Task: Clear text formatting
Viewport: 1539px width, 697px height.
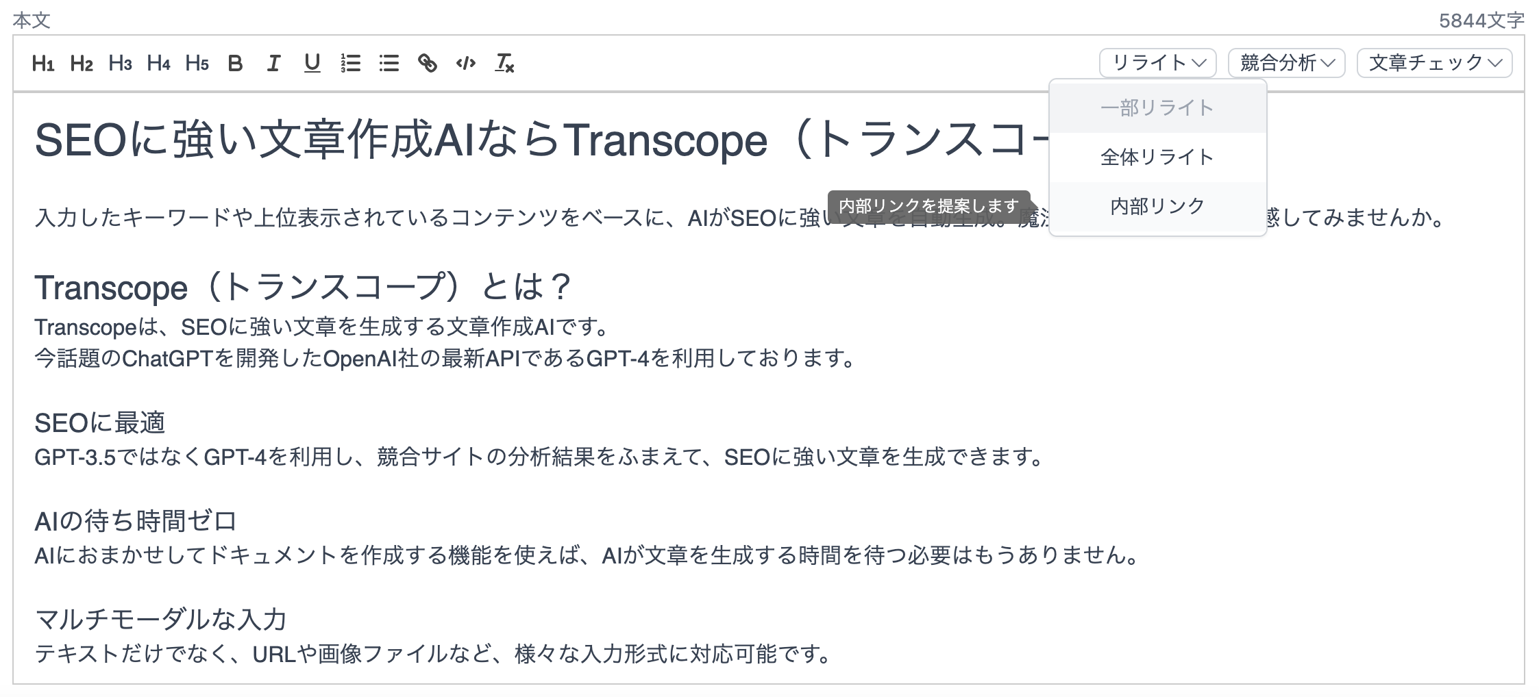Action: click(504, 64)
